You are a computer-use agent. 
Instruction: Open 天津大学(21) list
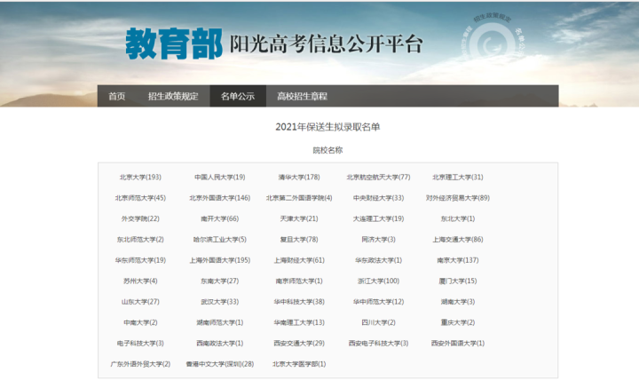[x=299, y=218]
